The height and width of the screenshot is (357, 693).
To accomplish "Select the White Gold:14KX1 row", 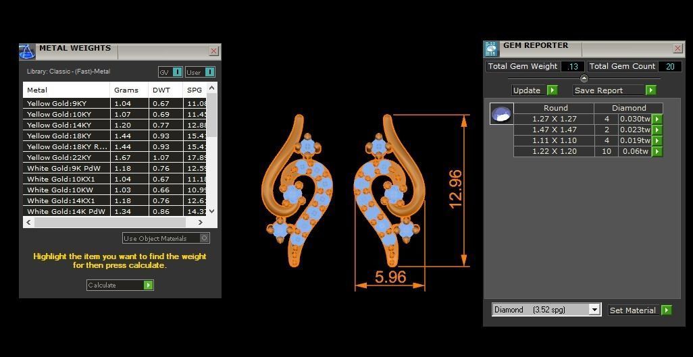I will pos(115,200).
